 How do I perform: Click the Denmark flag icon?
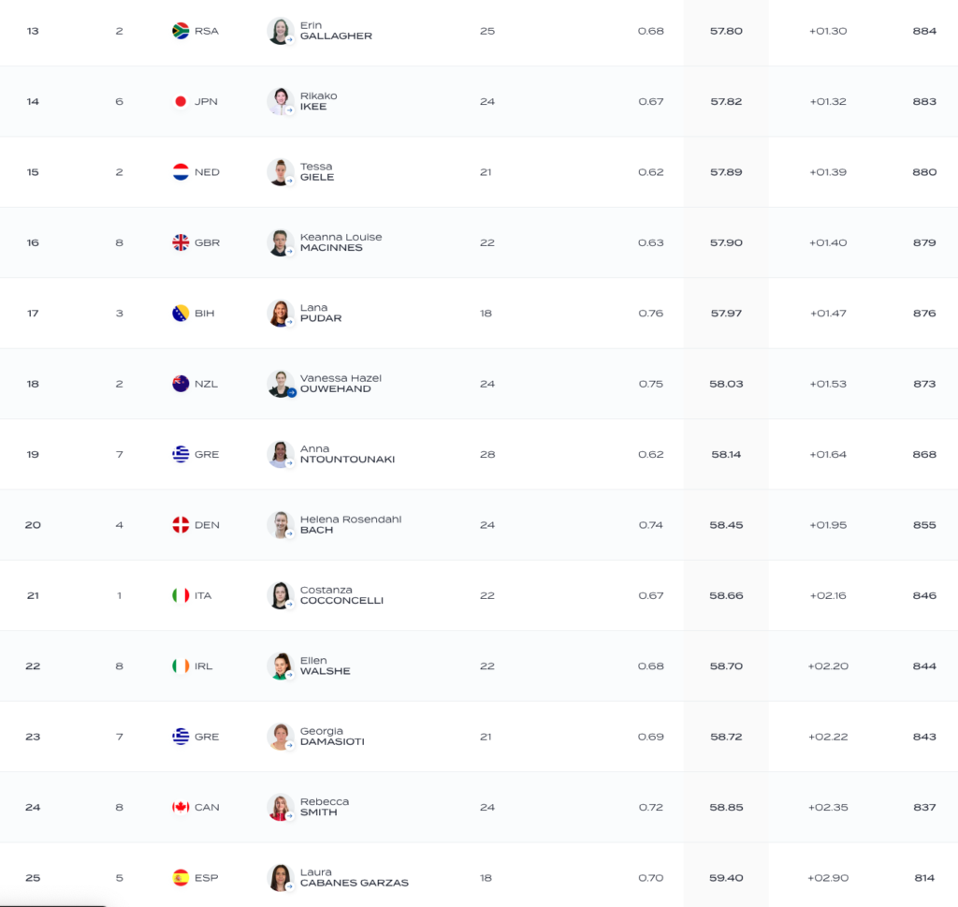click(x=181, y=525)
